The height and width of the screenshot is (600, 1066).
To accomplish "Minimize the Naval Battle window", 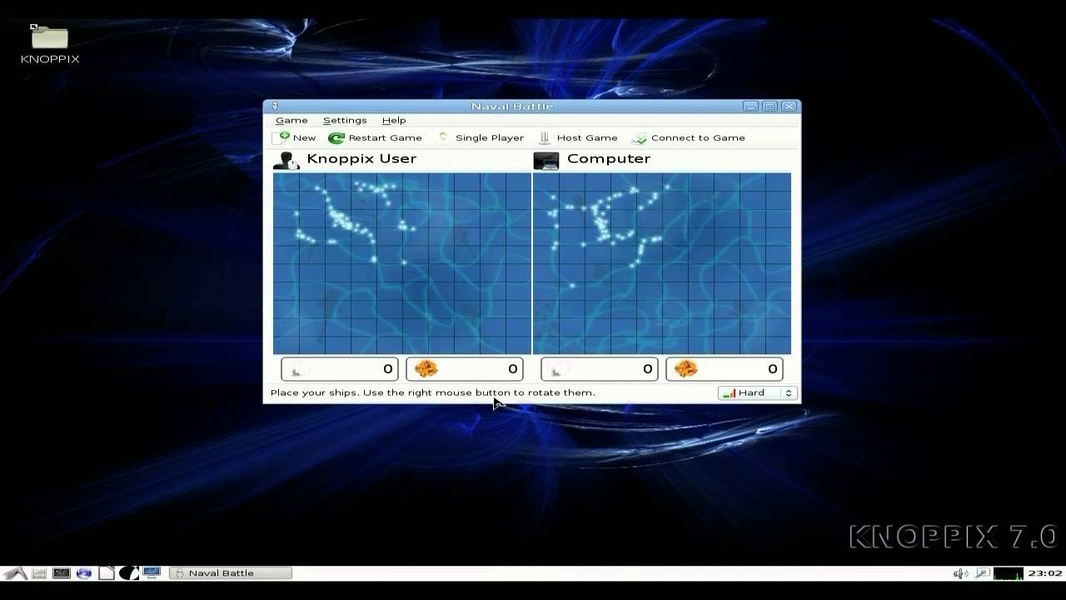I will click(751, 106).
